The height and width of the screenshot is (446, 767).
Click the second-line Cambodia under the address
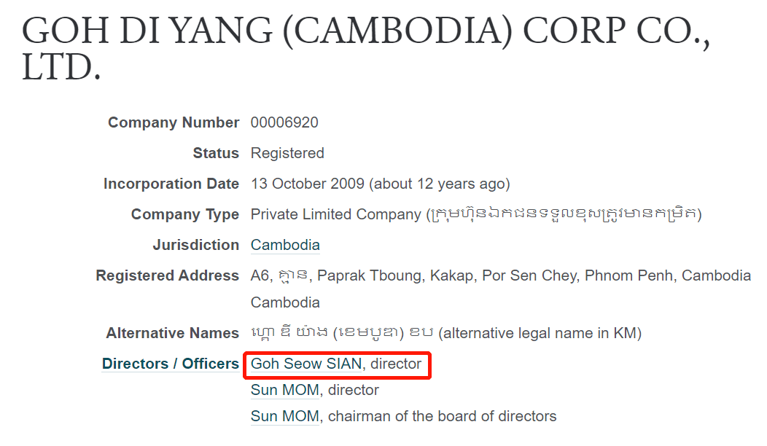[x=285, y=302]
